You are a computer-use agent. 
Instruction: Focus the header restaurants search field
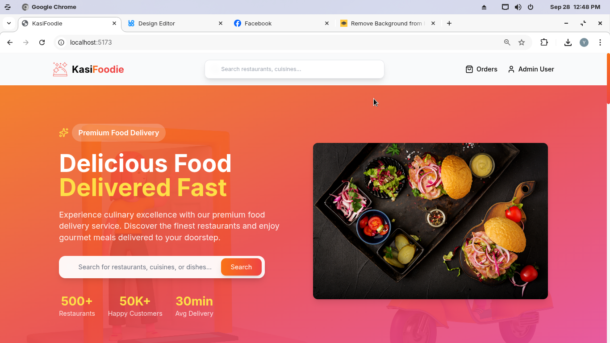pyautogui.click(x=294, y=69)
